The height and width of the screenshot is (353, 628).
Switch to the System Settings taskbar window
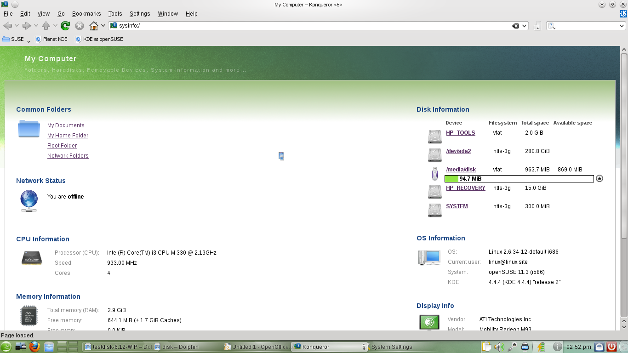391,347
